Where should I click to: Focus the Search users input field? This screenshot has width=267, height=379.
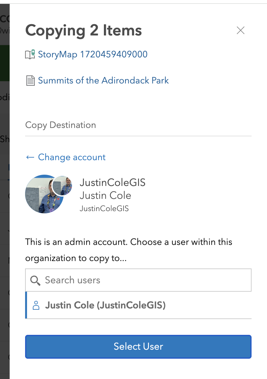[x=145, y=280]
